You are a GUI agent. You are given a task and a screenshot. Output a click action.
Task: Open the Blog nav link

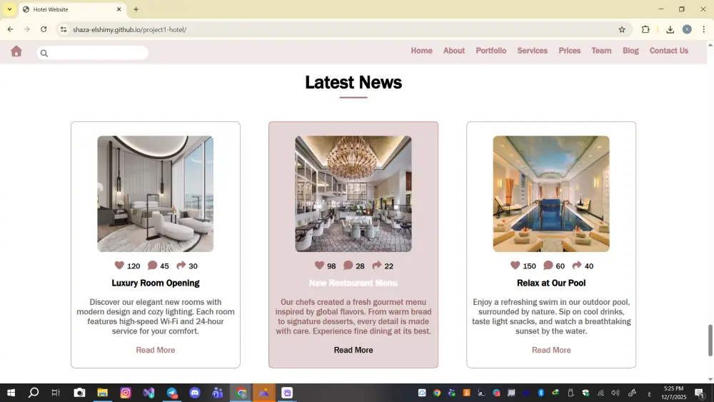[630, 51]
